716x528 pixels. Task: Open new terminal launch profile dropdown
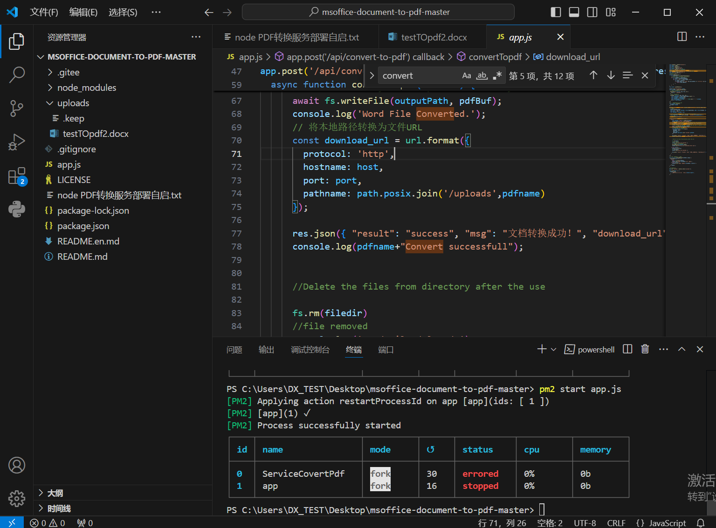pyautogui.click(x=554, y=349)
